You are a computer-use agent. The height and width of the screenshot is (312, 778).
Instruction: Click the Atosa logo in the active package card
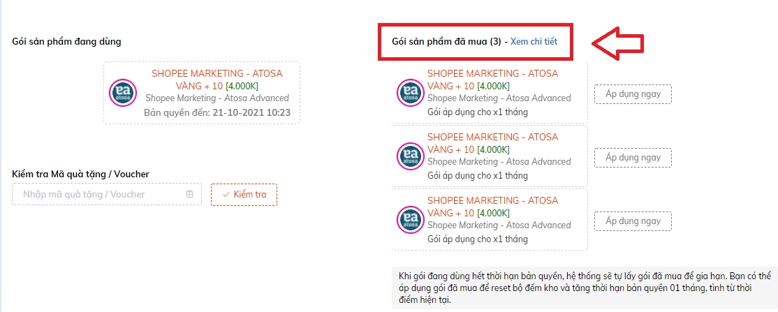122,93
